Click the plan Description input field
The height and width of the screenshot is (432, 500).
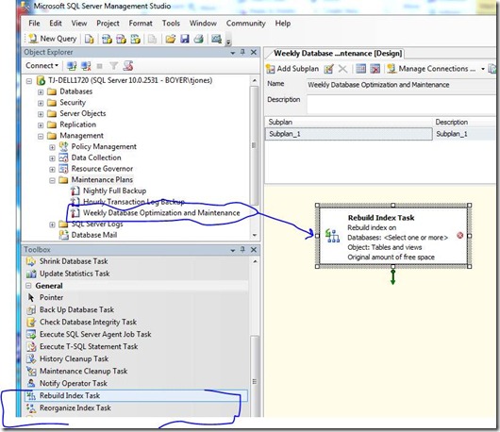tap(401, 104)
